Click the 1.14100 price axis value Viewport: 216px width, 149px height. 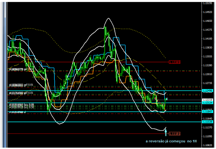click(x=207, y=39)
